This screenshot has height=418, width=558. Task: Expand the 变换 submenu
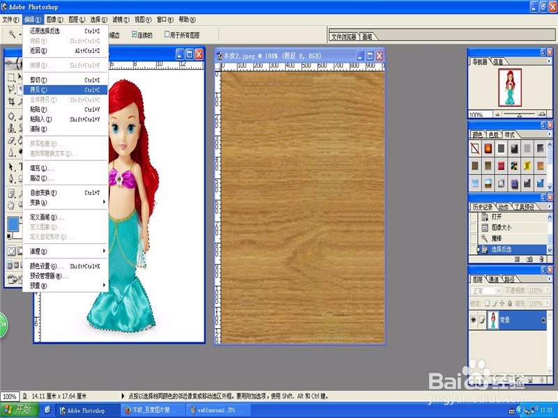pos(66,202)
